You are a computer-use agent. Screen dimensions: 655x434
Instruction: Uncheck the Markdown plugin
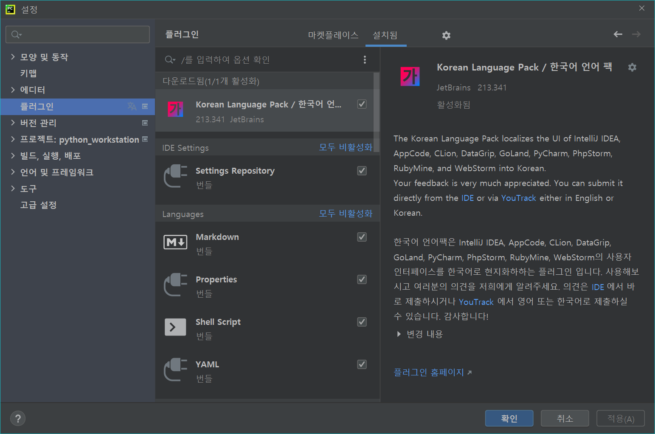[x=362, y=237]
